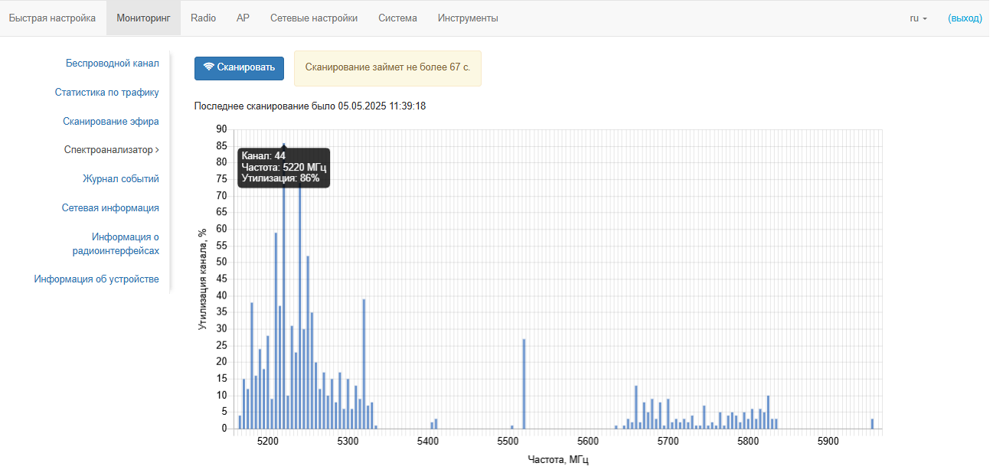The image size is (990, 473).
Task: Select Спектроанализатор sidebar item
Action: point(111,150)
